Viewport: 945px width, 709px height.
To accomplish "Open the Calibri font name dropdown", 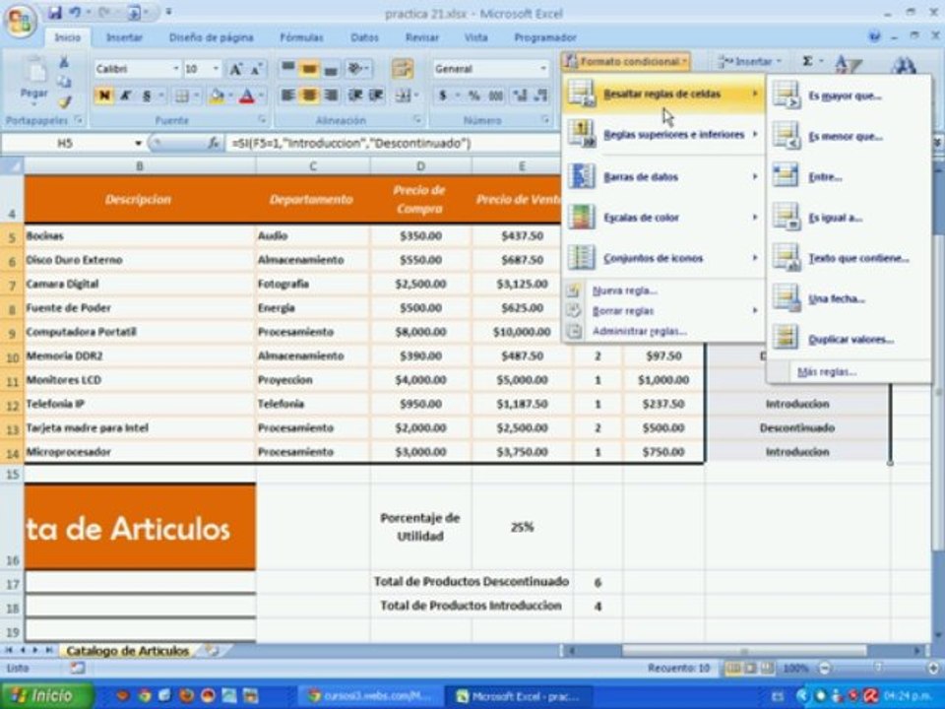I will 176,69.
